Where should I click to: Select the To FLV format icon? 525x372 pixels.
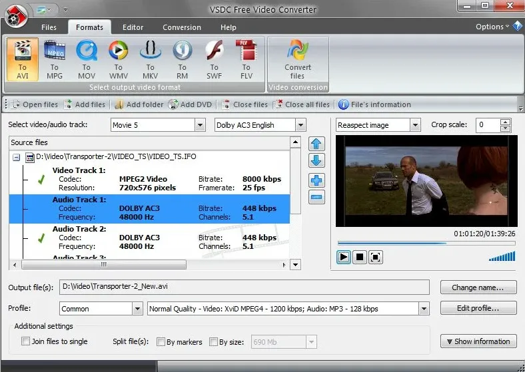point(247,59)
